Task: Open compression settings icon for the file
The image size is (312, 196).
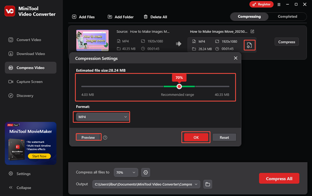Action: click(x=249, y=45)
